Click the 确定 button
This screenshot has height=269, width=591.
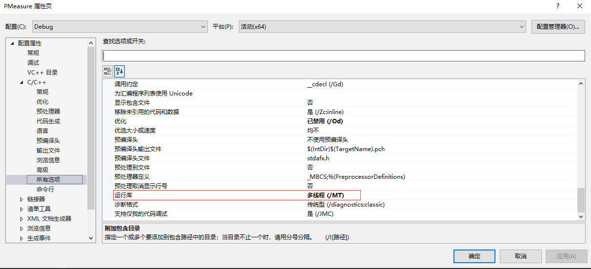coord(474,256)
